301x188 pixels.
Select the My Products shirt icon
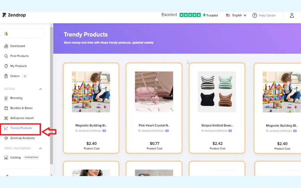[x=6, y=66]
